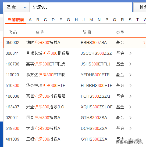The image size is (146, 147).
Task: Open the arrow for 景顺长城沪深300指数增 row
Action: 130,53
